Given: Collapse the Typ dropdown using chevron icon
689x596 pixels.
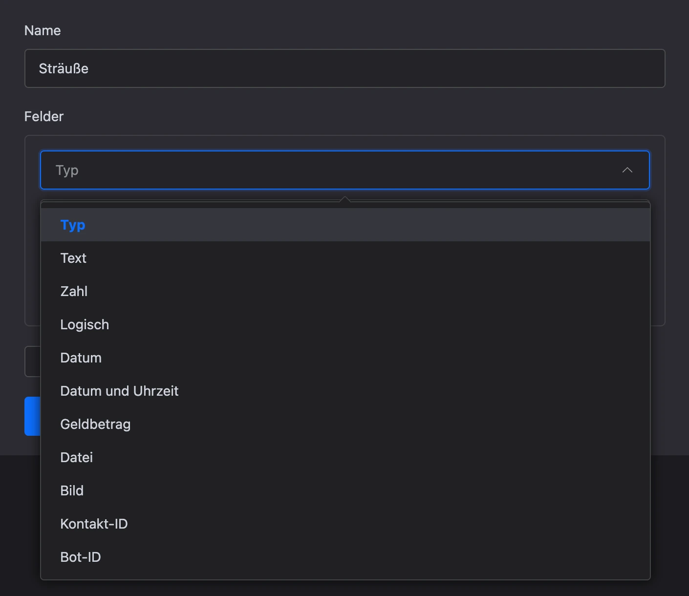Looking at the screenshot, I should point(627,170).
